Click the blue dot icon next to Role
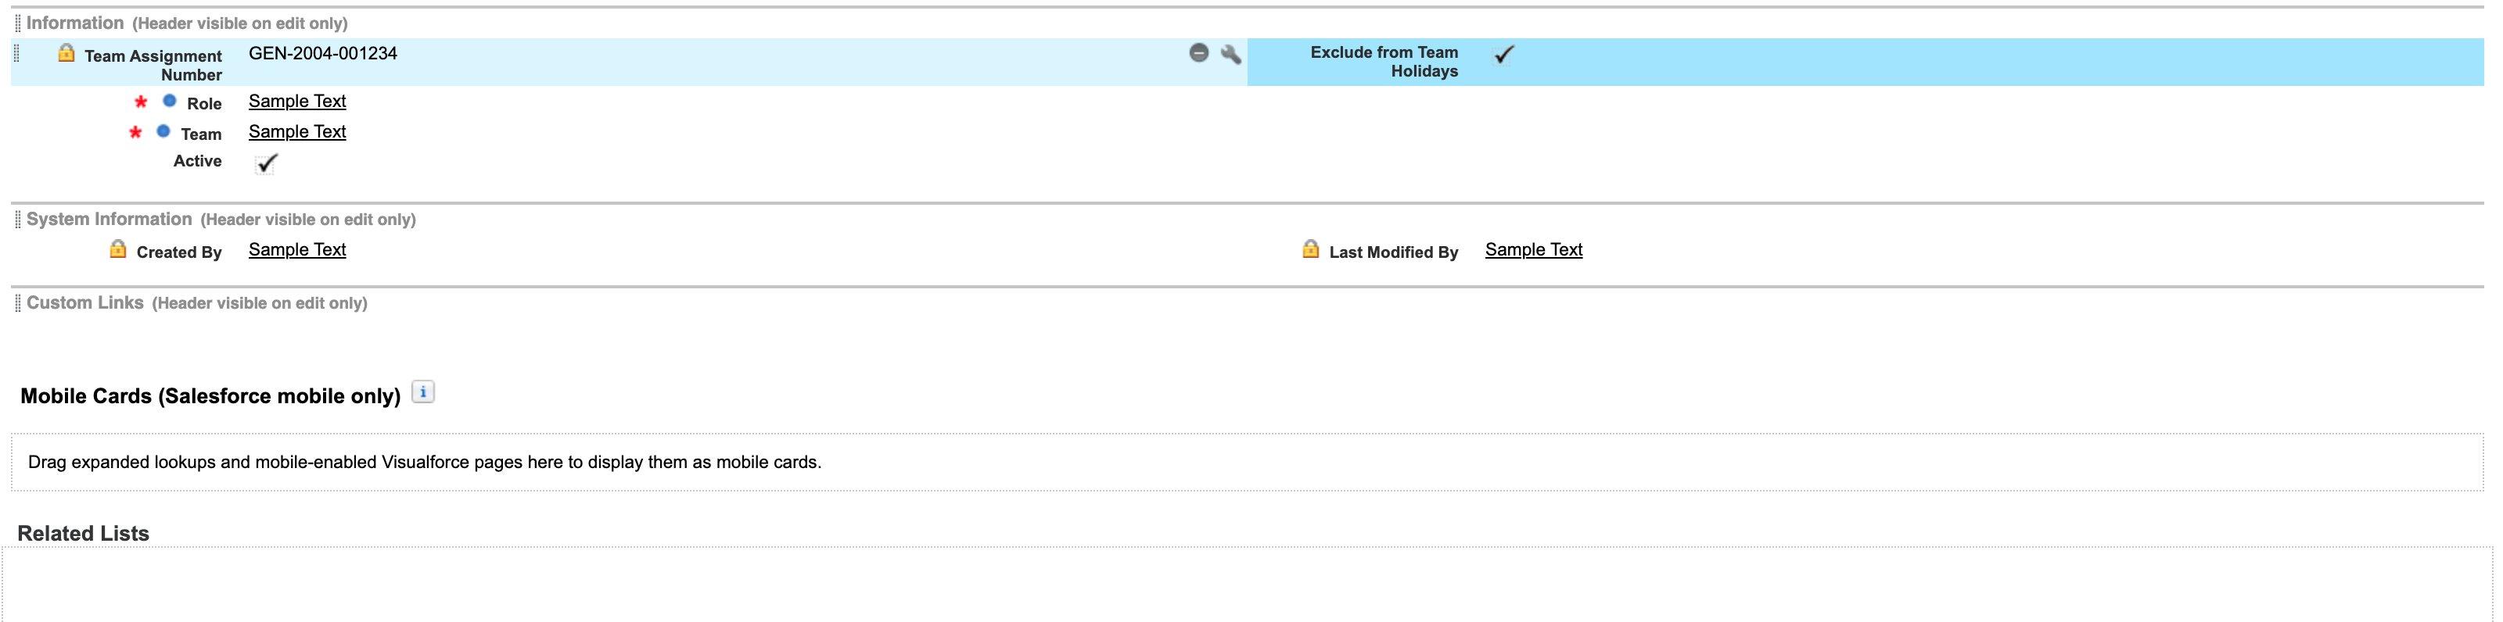2503x622 pixels. [169, 101]
